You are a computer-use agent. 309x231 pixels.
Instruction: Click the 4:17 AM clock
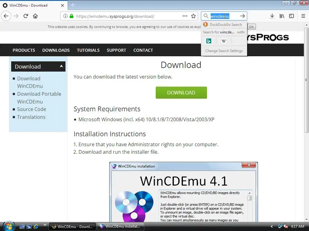pos(298,226)
